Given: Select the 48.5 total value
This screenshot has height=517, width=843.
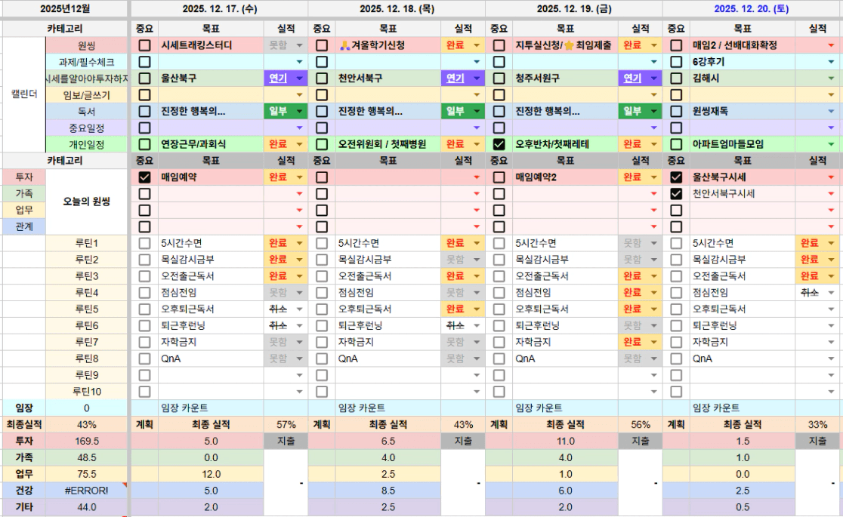Looking at the screenshot, I should 87,457.
